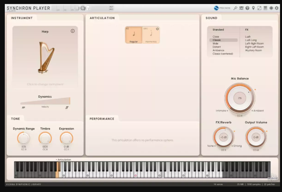Click the level meter readout 45.7
The height and width of the screenshot is (192, 282).
tap(111, 7)
